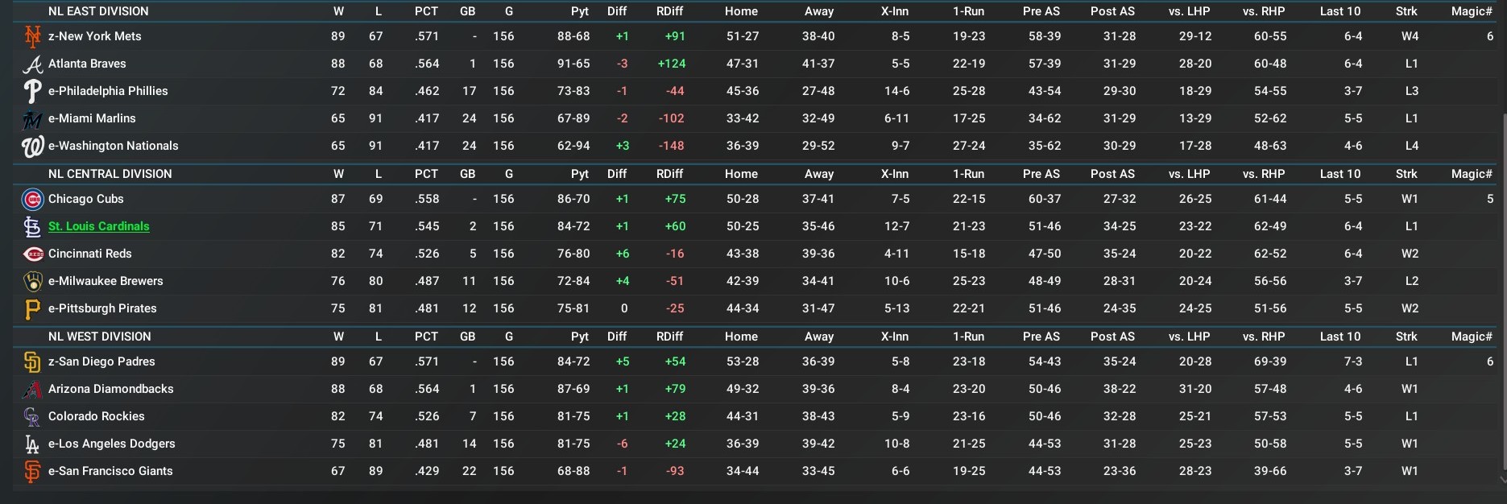Click the Milwaukee Brewers logo icon
The width and height of the screenshot is (1507, 504).
(x=32, y=281)
